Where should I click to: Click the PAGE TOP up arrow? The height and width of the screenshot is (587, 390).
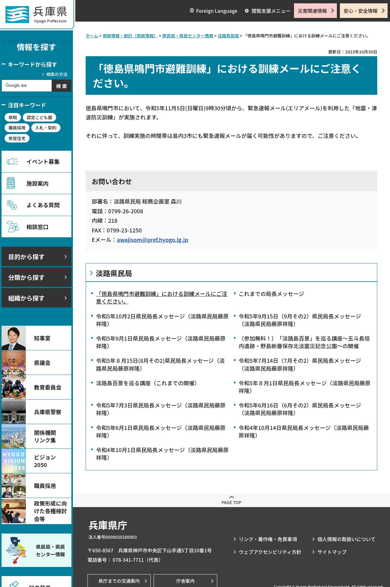[231, 497]
